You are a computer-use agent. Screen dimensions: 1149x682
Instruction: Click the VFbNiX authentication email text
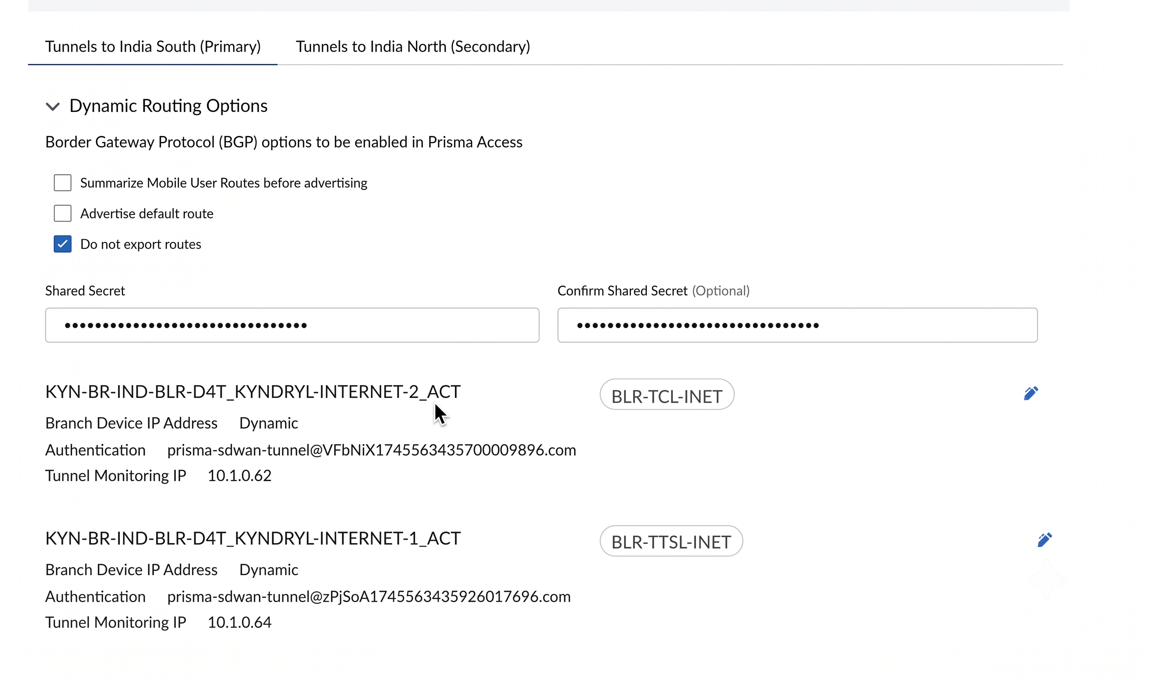[371, 450]
